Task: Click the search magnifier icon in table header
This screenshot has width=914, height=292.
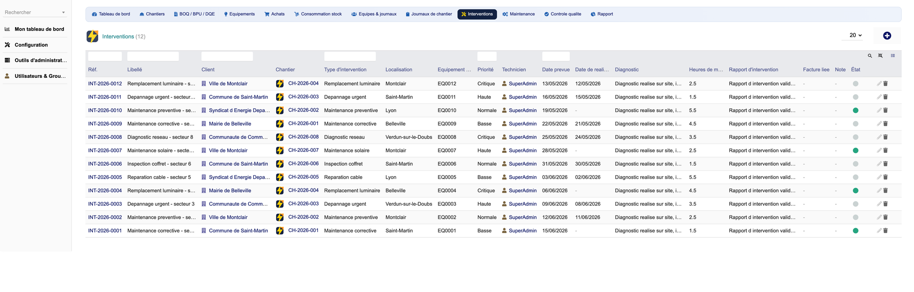Action: click(x=870, y=56)
